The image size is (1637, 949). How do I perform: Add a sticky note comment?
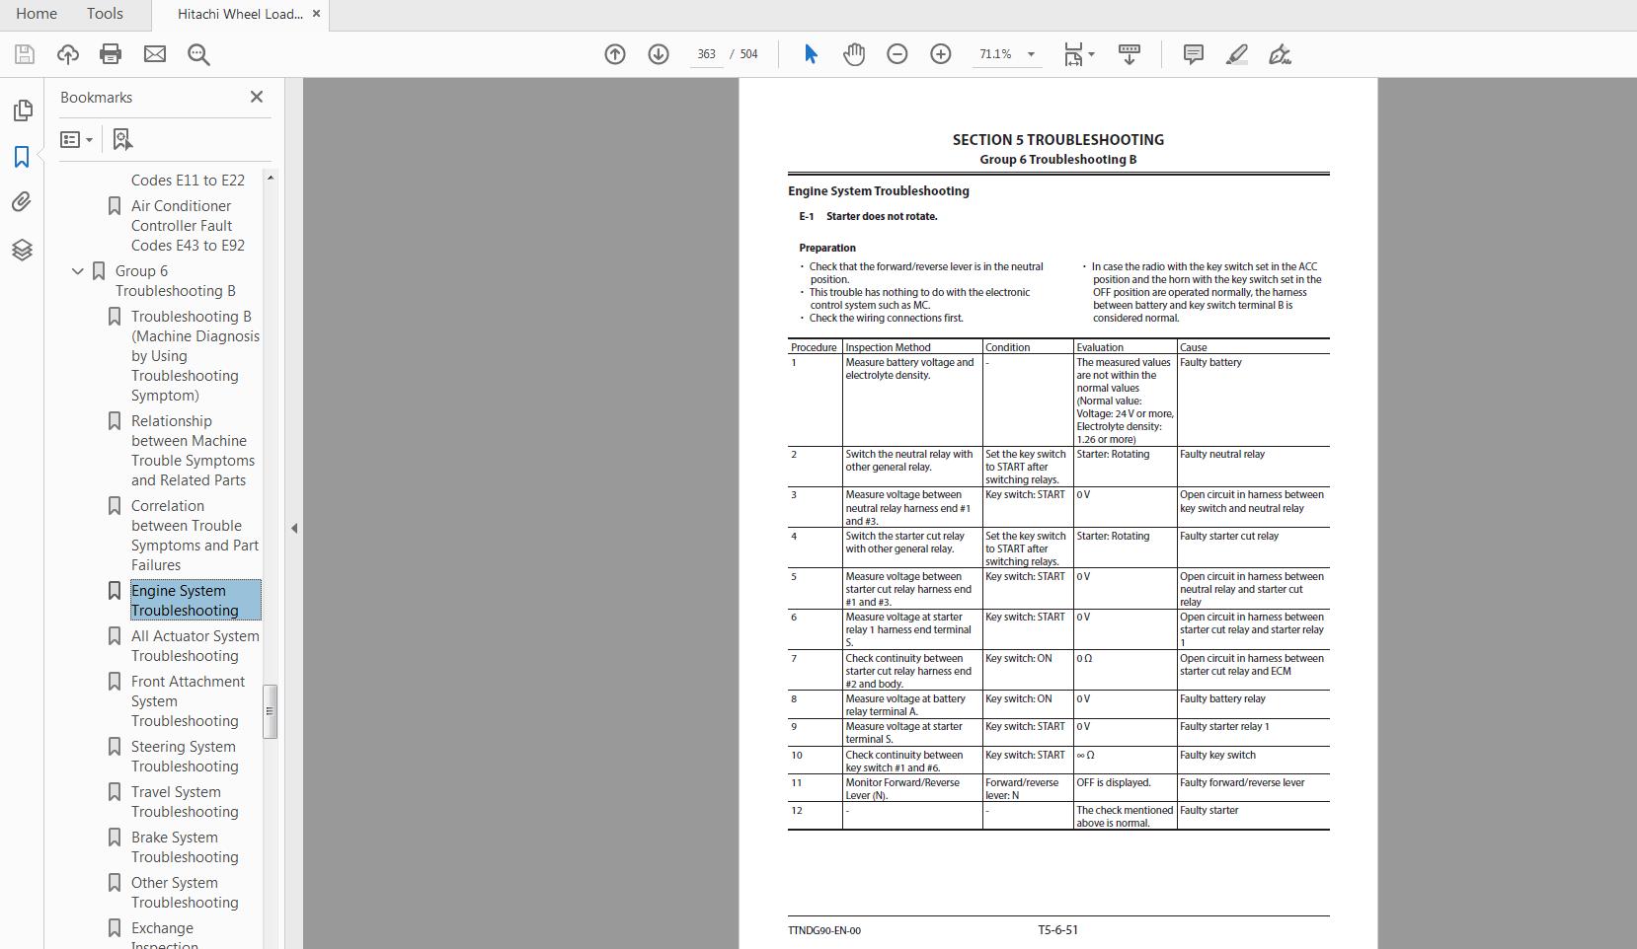click(x=1193, y=54)
